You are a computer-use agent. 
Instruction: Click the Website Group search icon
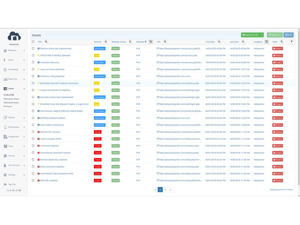pyautogui.click(x=130, y=42)
